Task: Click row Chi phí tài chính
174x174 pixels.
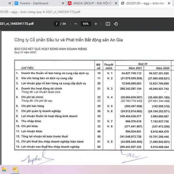Action: point(30,97)
